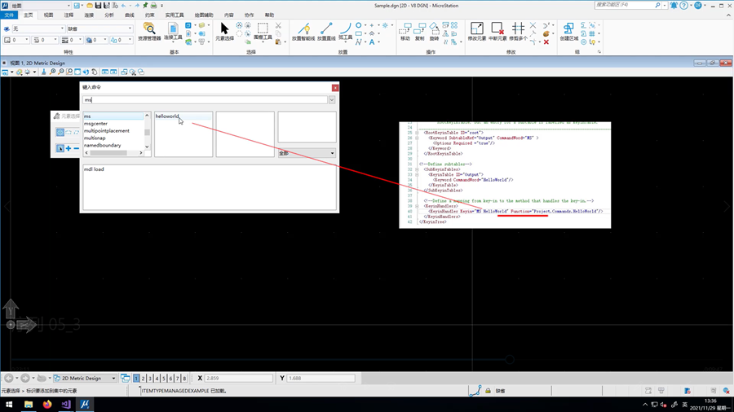
Task: Toggle the lock icon in status bar
Action: coord(489,391)
